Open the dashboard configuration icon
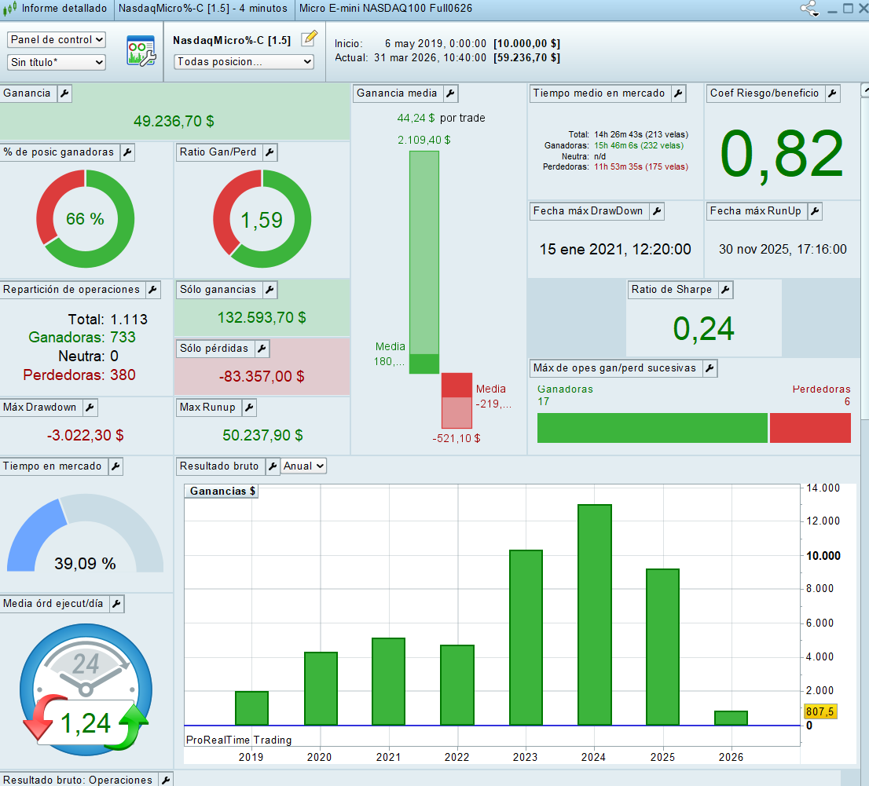This screenshot has height=786, width=869. pos(141,50)
